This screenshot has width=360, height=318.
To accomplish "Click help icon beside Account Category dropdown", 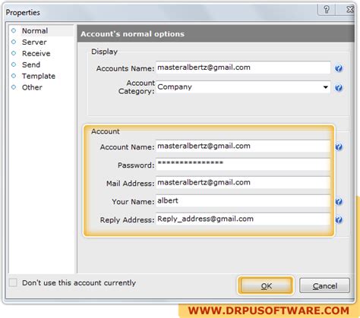I will [x=339, y=87].
